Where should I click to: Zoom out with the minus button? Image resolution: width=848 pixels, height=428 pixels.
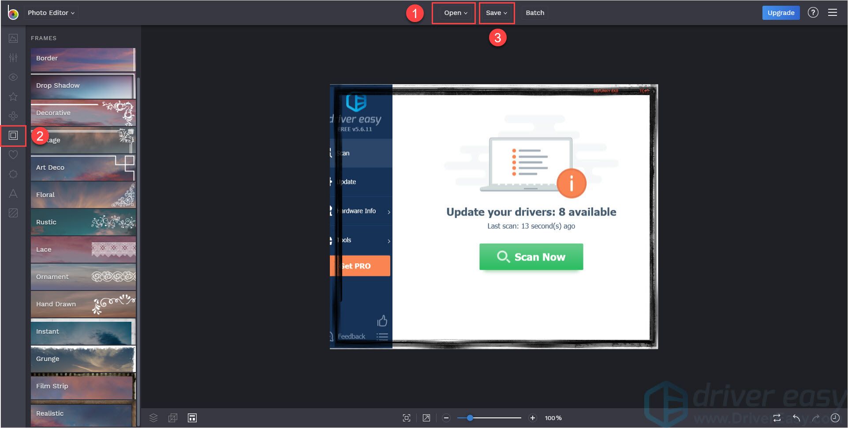point(446,418)
